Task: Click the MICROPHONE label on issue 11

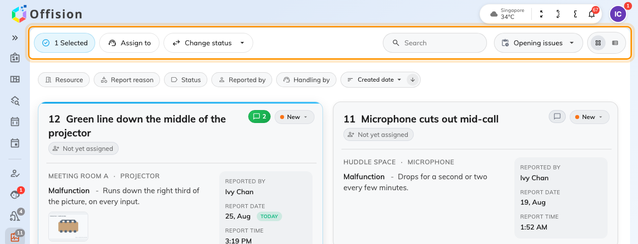Action: point(431,162)
